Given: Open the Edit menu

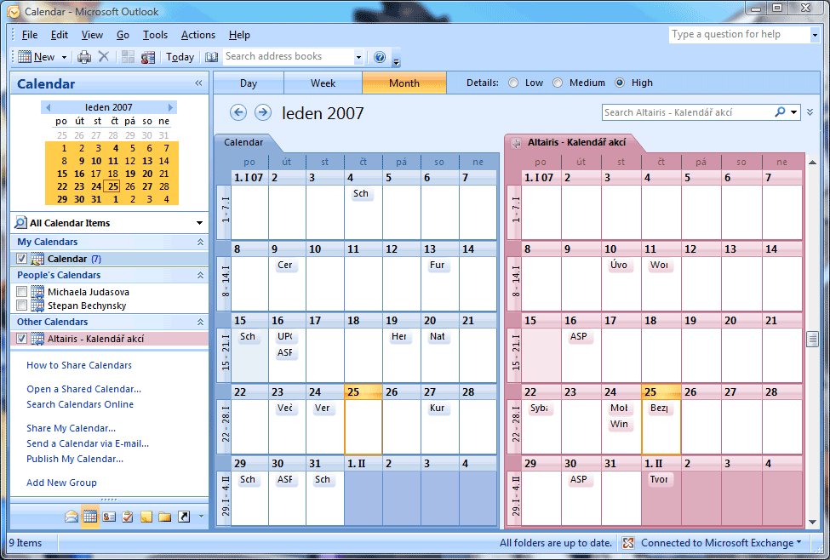Looking at the screenshot, I should [x=60, y=35].
